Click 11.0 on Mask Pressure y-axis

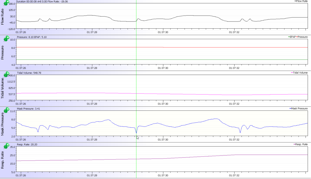(13, 111)
